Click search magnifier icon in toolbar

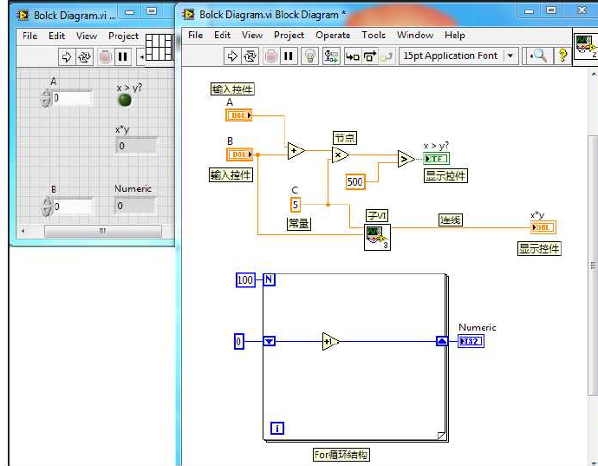tap(538, 56)
